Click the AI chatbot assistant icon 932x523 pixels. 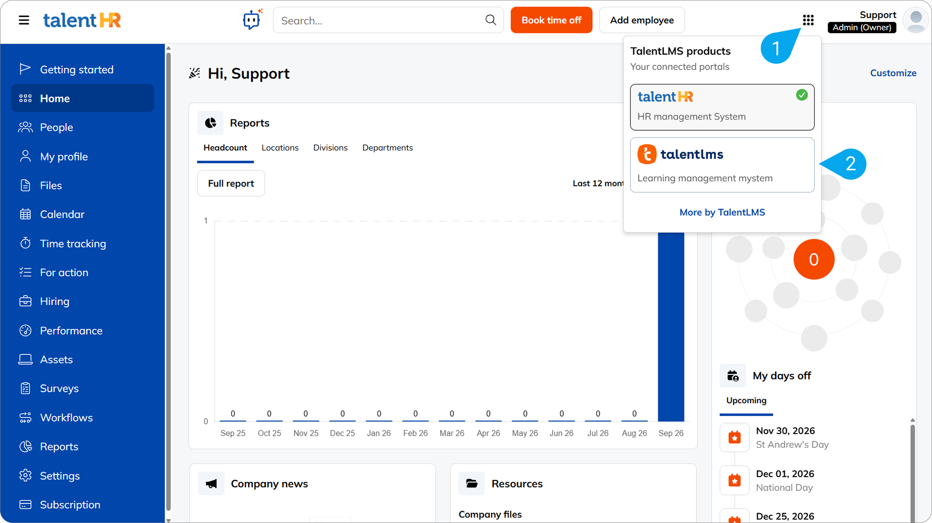tap(252, 19)
